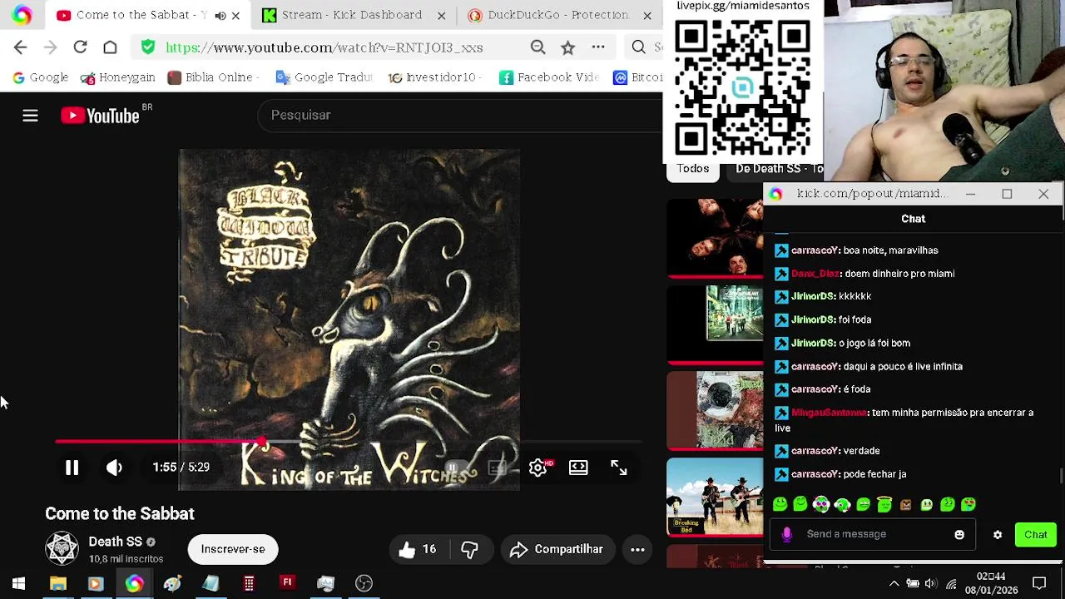The height and width of the screenshot is (599, 1065).
Task: Click the Kick chat vertical scrollbar
Action: 1061,474
